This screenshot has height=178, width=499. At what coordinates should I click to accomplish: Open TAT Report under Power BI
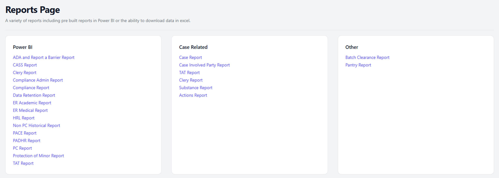click(23, 163)
